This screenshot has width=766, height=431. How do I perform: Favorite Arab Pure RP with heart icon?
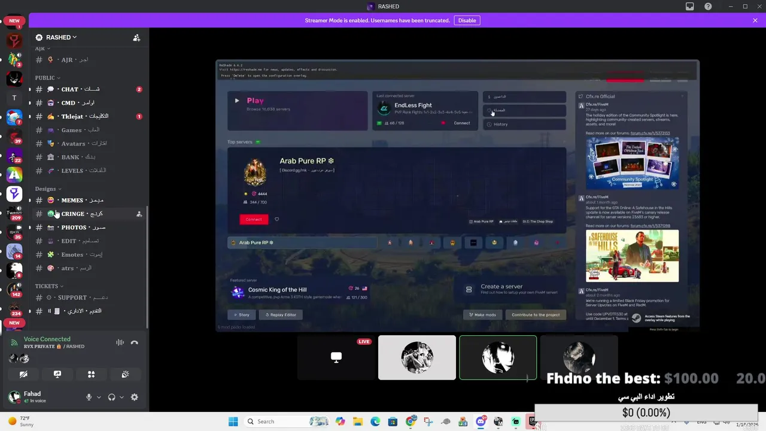[276, 219]
